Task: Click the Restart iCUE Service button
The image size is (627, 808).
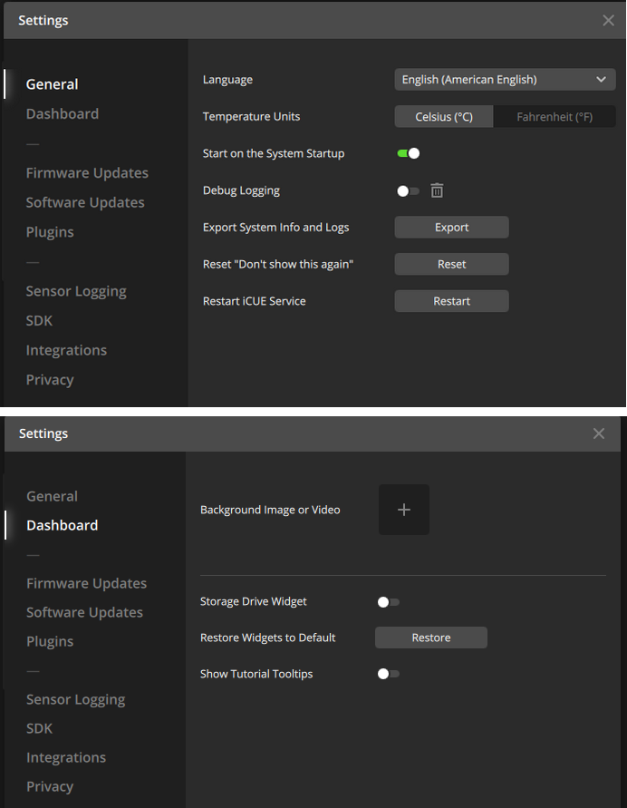Action: click(451, 301)
